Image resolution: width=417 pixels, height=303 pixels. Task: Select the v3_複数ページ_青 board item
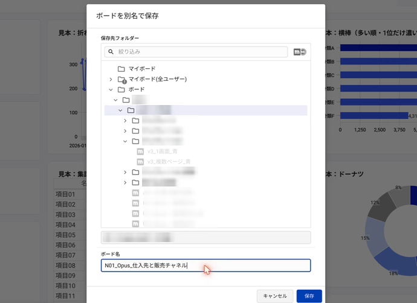coord(169,162)
